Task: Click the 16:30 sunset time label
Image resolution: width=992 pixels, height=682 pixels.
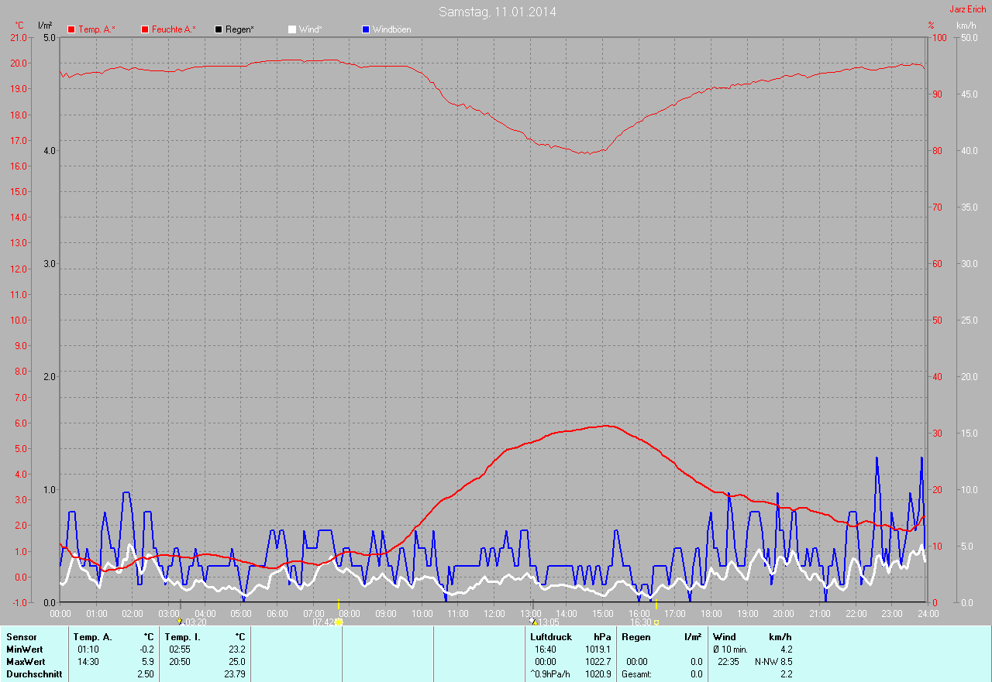Action: pyautogui.click(x=641, y=622)
